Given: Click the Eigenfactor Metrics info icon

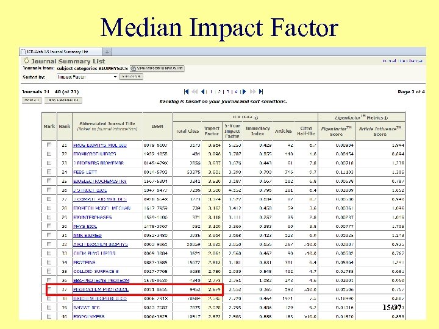Looking at the screenshot, I should coord(386,118).
